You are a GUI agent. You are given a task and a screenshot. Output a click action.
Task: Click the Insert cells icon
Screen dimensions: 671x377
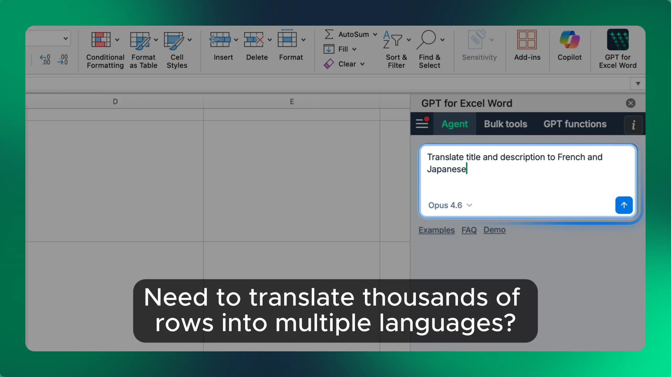(220, 40)
